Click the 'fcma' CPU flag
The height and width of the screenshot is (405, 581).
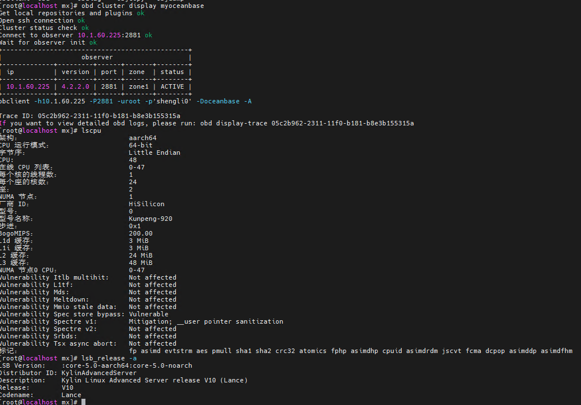coord(474,351)
